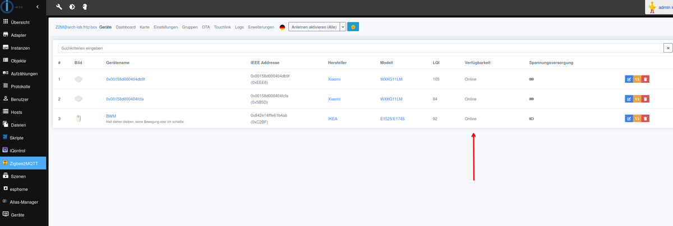The image size is (673, 226).
Task: Sort by the LQI column header
Action: click(436, 63)
